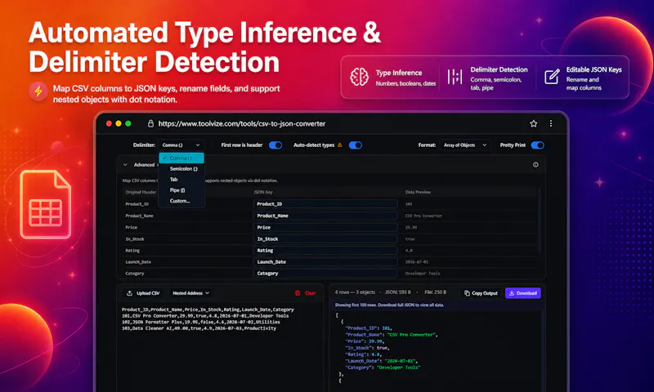
Task: Toggle the Auto-detect types switch
Action: (356, 145)
